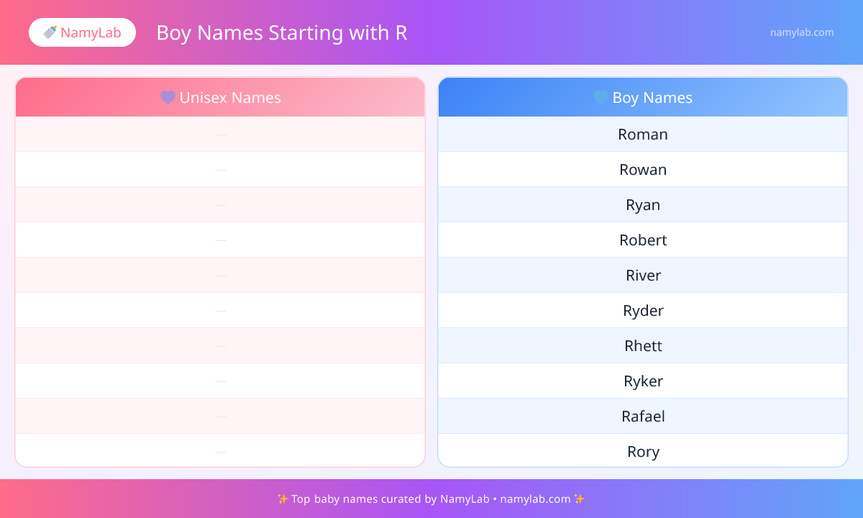Image resolution: width=863 pixels, height=518 pixels.
Task: Select the name Rafael
Action: 643,417
